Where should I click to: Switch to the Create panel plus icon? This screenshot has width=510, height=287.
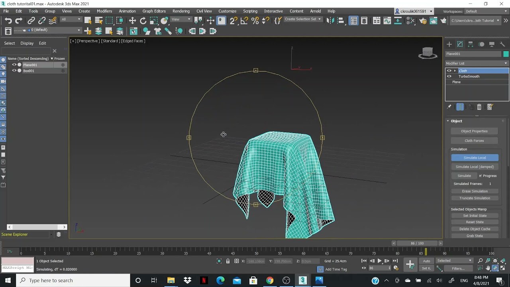click(449, 44)
